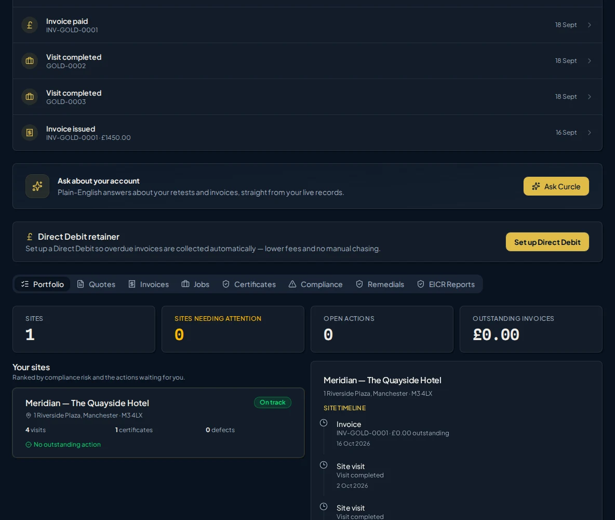
Task: Click the Ask Curcle button
Action: coord(556,186)
